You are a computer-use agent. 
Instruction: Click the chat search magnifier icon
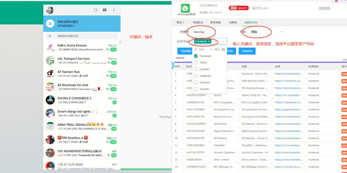click(x=50, y=36)
